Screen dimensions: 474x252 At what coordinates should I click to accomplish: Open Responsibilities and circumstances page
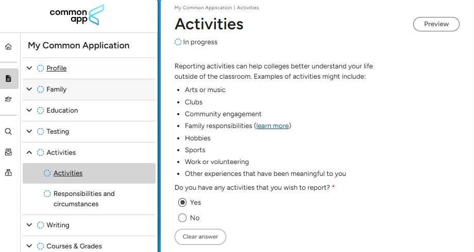click(84, 199)
